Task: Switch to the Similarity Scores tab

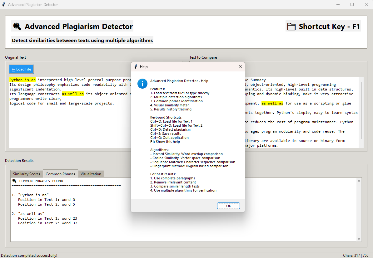Action: click(27, 174)
